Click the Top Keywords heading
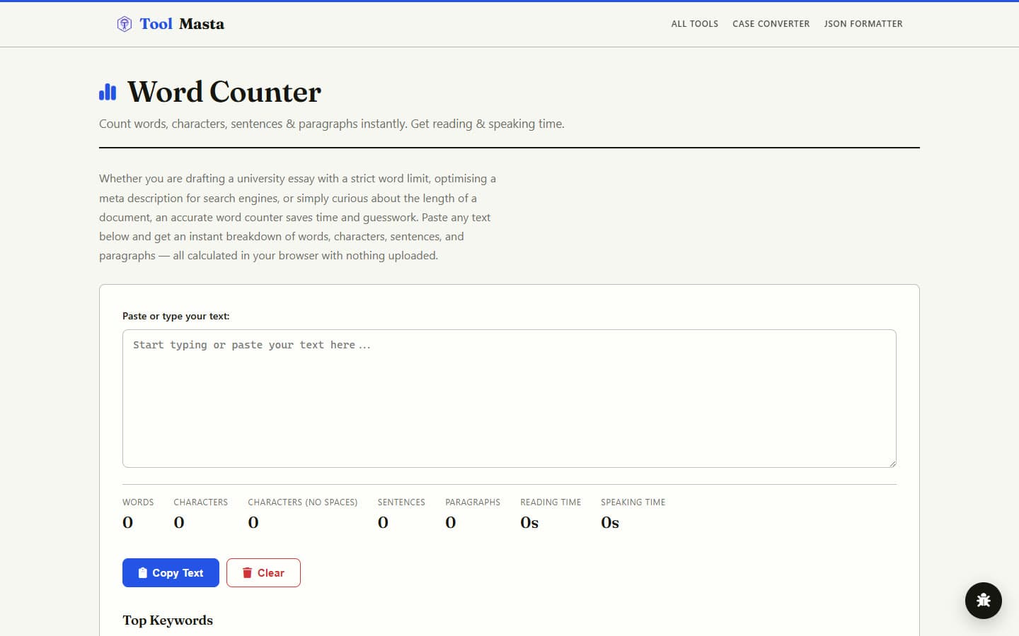The width and height of the screenshot is (1019, 636). point(168,620)
